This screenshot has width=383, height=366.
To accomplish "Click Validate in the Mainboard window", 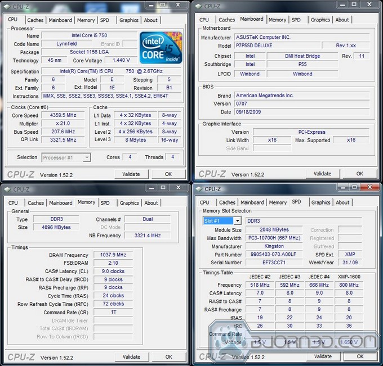I will (x=322, y=174).
